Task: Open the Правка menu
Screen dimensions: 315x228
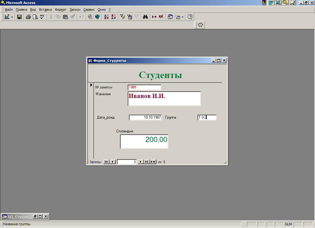Action: point(21,10)
